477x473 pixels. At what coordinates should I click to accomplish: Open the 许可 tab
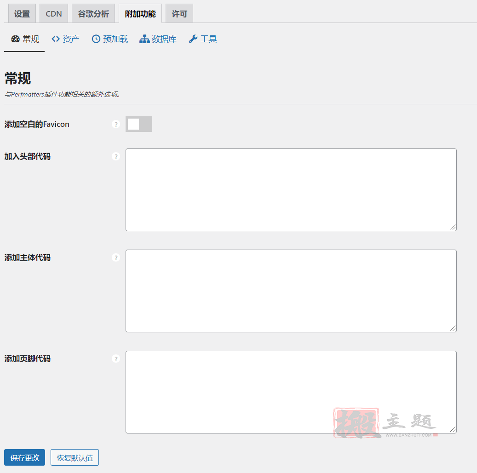179,13
